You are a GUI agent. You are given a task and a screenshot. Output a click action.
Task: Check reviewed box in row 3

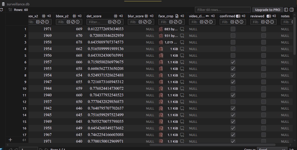[x=264, y=42]
